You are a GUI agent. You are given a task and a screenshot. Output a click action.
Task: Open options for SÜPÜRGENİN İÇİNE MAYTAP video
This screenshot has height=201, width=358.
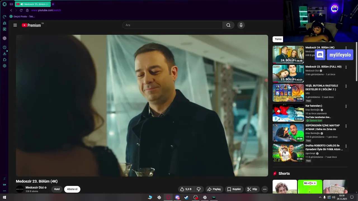(346, 126)
